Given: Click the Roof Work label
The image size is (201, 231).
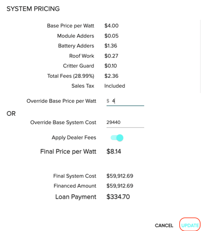Looking at the screenshot, I should pos(81,56).
